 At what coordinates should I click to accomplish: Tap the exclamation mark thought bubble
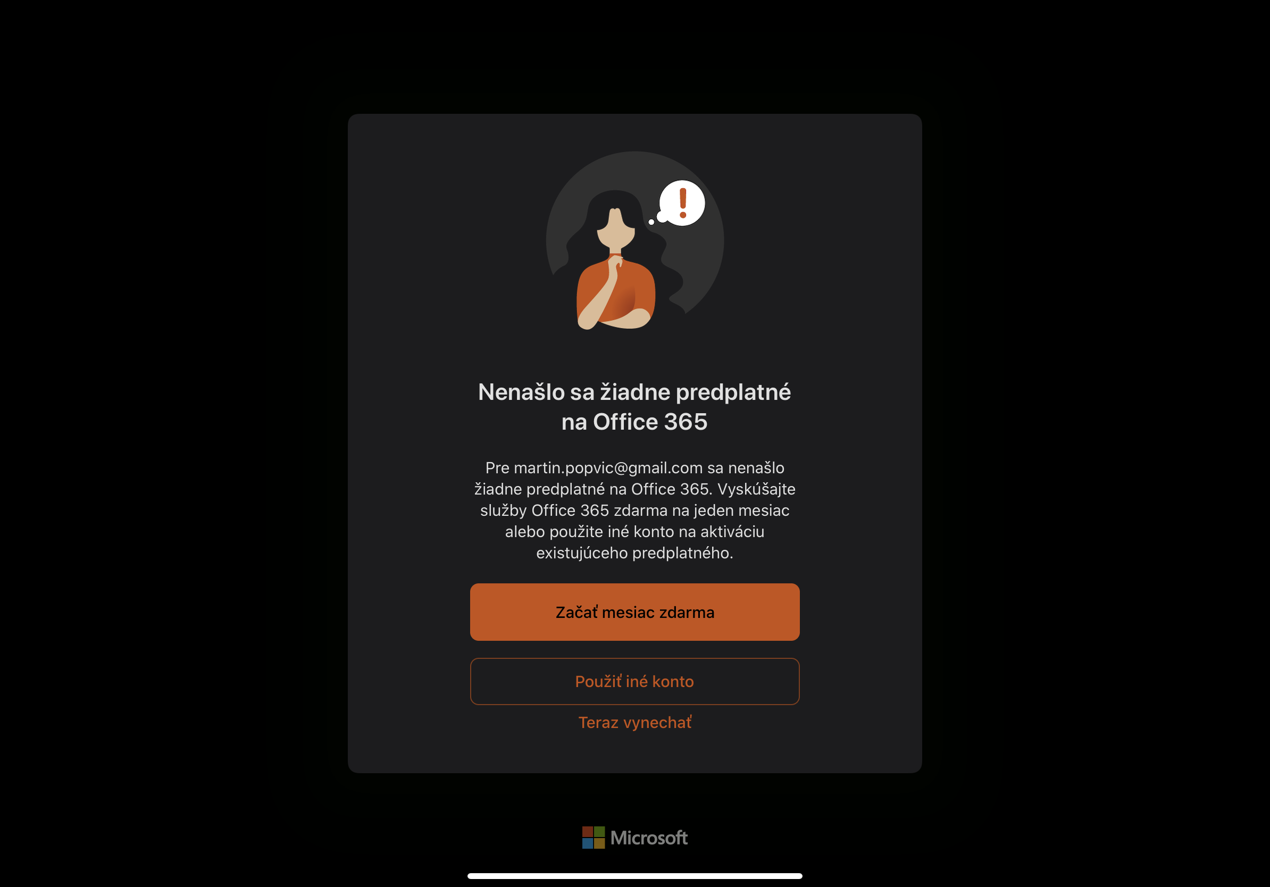(681, 203)
